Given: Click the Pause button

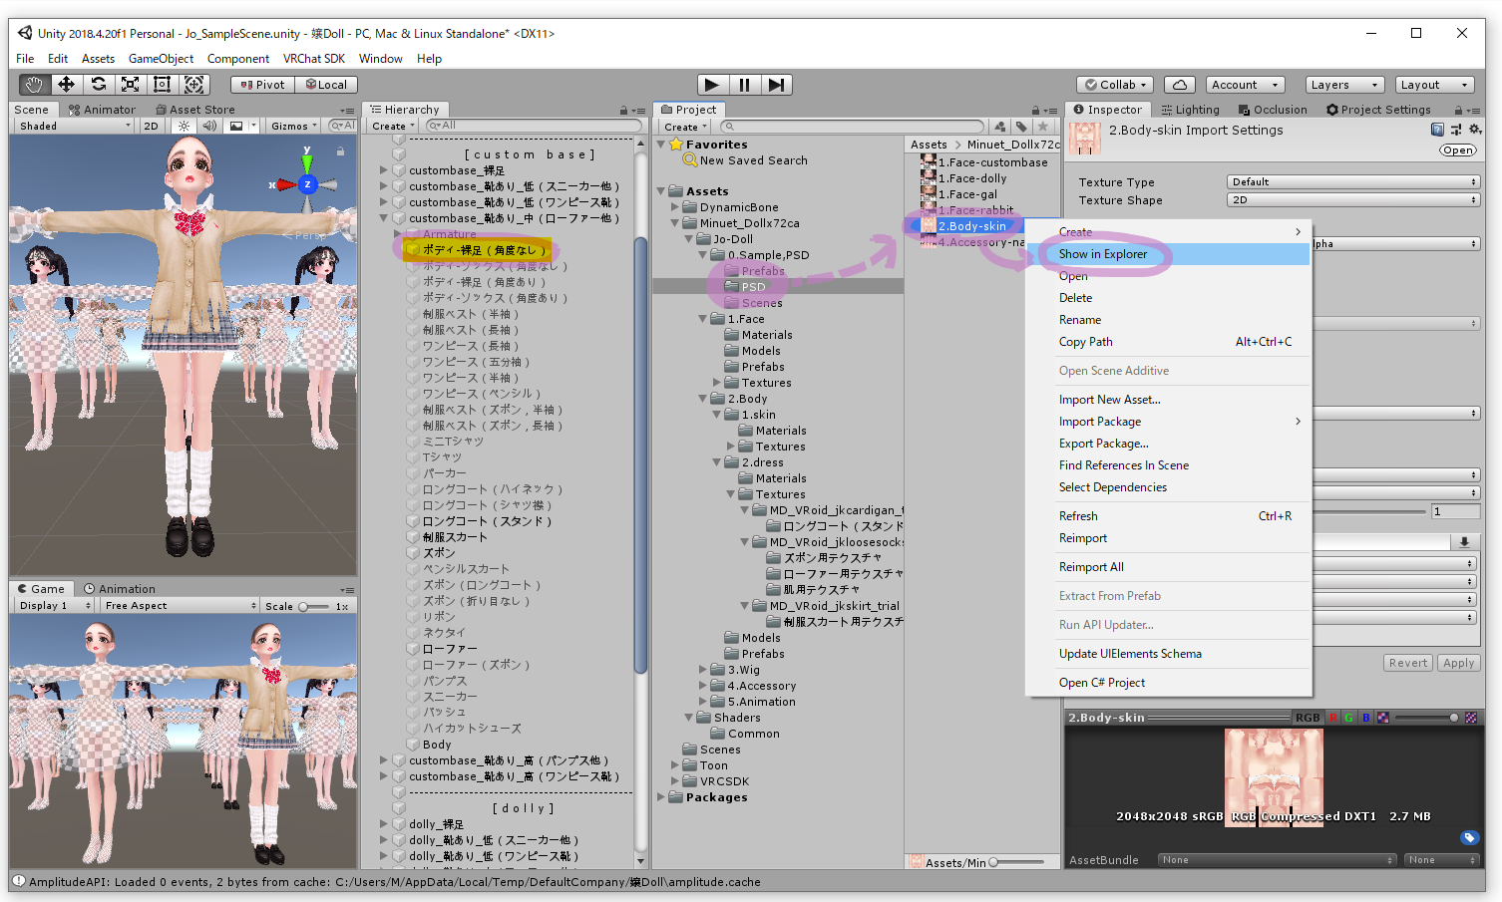Looking at the screenshot, I should coord(744,85).
